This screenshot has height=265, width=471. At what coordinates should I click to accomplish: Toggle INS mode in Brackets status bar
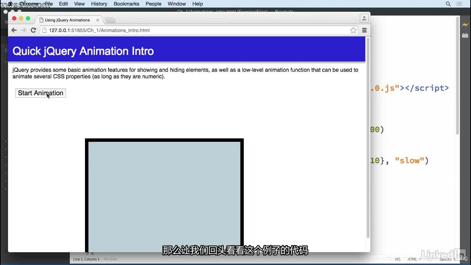click(x=398, y=259)
